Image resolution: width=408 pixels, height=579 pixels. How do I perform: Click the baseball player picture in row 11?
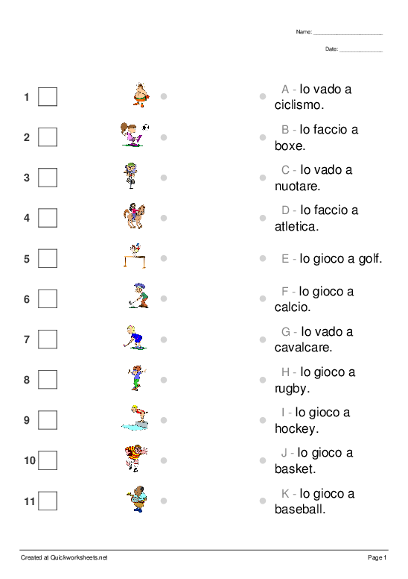pyautogui.click(x=137, y=499)
